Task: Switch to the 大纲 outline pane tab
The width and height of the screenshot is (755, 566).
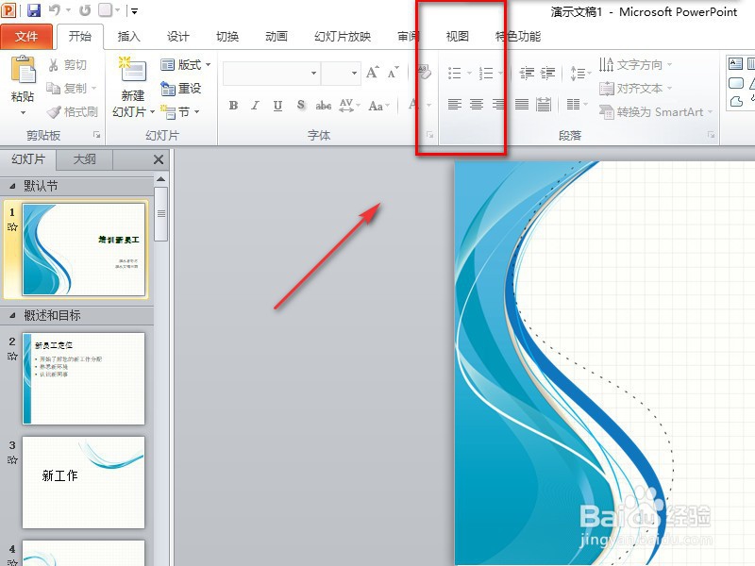Action: click(84, 159)
